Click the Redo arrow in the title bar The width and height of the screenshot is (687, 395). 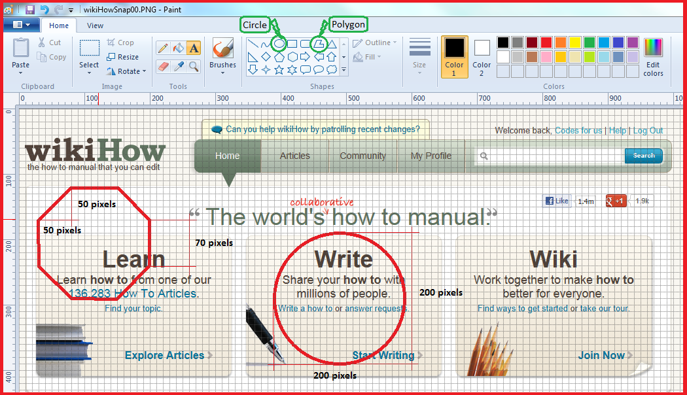(58, 9)
